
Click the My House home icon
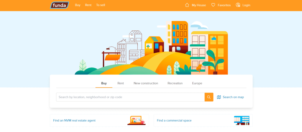pyautogui.click(x=187, y=5)
